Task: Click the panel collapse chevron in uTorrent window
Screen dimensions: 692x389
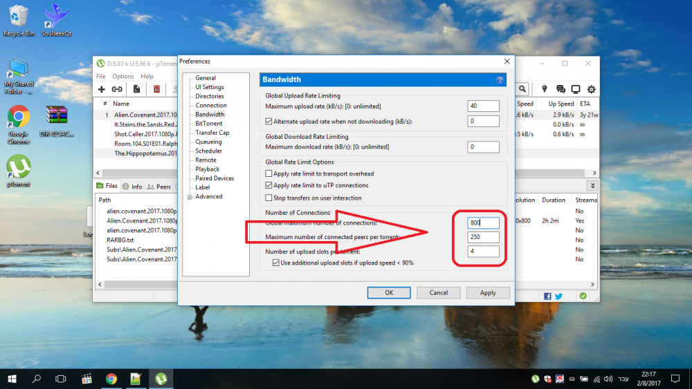Action: [593, 185]
